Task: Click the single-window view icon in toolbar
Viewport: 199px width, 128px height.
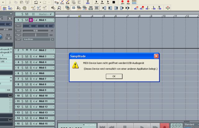Action: (74, 8)
